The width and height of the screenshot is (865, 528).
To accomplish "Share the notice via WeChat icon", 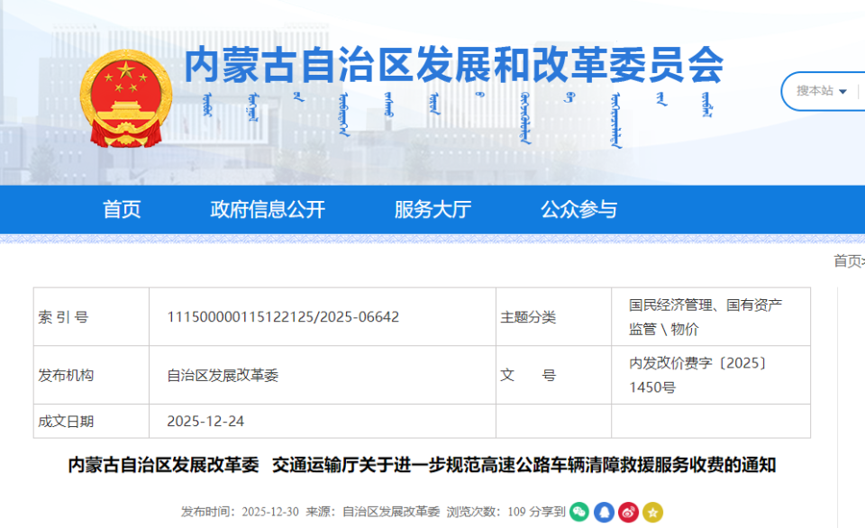I will pyautogui.click(x=579, y=512).
